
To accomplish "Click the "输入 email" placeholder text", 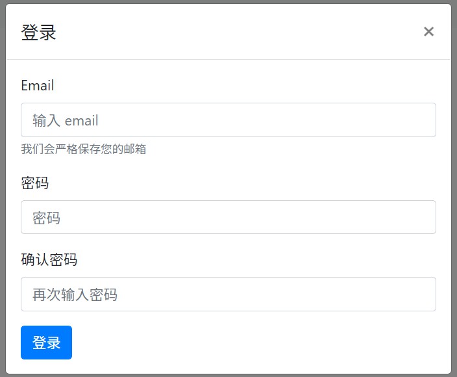I will pos(66,120).
